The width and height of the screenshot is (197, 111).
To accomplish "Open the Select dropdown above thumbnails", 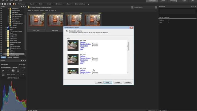I will tap(53, 10).
